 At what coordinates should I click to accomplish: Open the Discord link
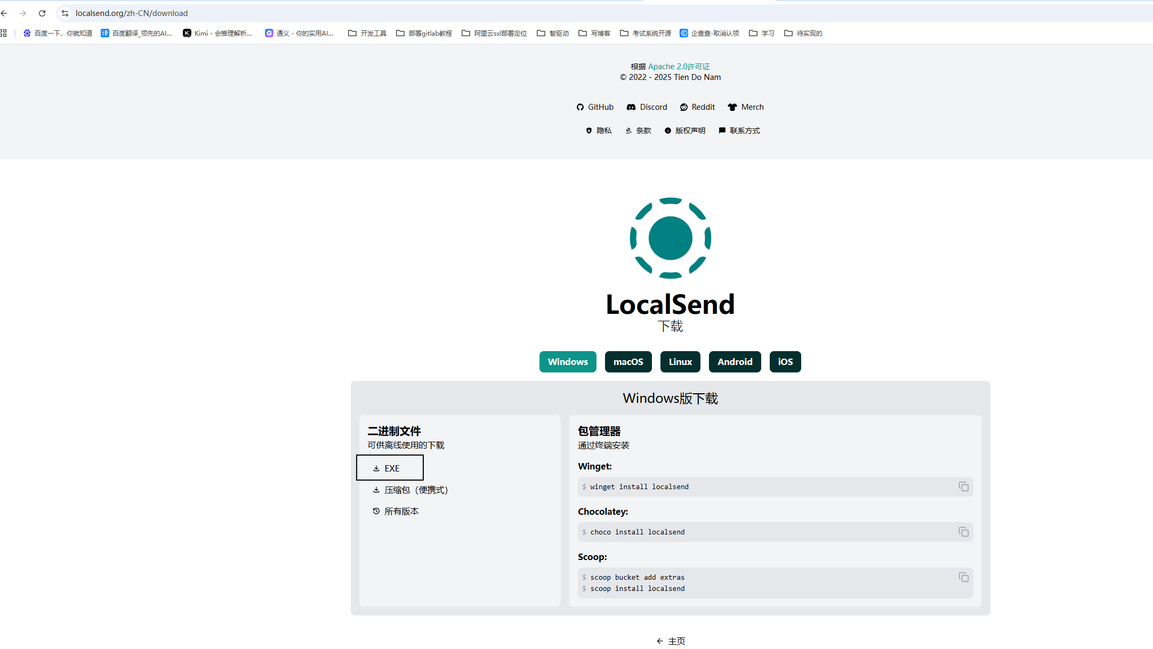647,107
